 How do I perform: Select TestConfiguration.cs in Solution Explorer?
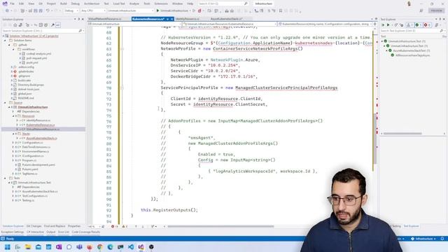pos(35,196)
